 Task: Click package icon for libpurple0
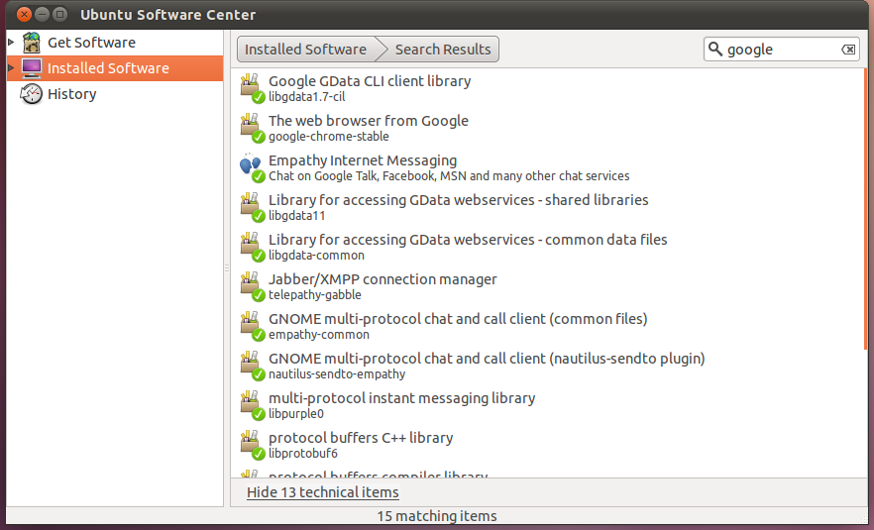(x=252, y=404)
